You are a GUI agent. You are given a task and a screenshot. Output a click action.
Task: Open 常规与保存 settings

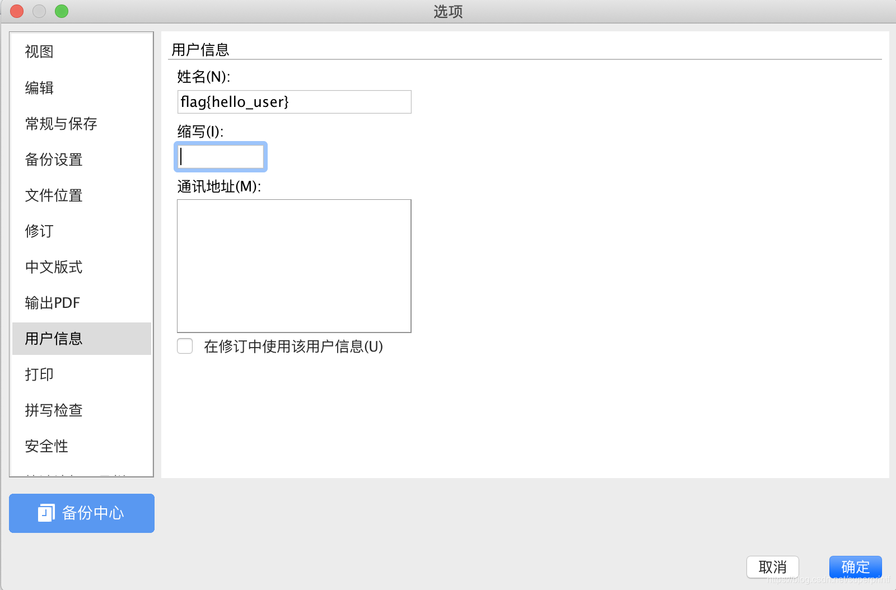pos(82,124)
